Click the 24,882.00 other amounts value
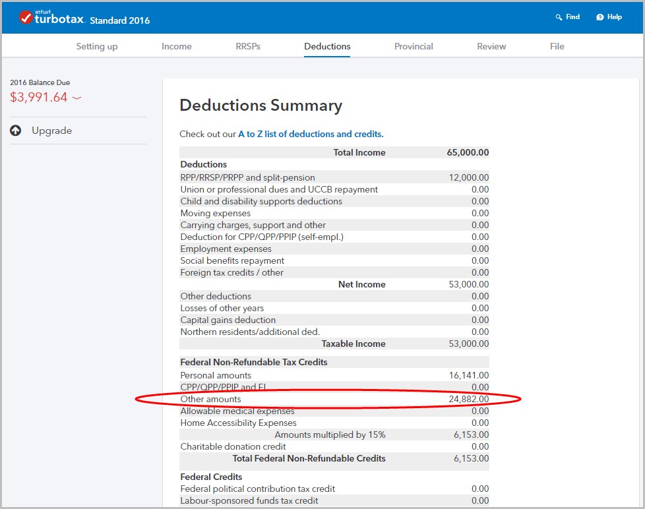Screen dimensions: 645x509 468,400
